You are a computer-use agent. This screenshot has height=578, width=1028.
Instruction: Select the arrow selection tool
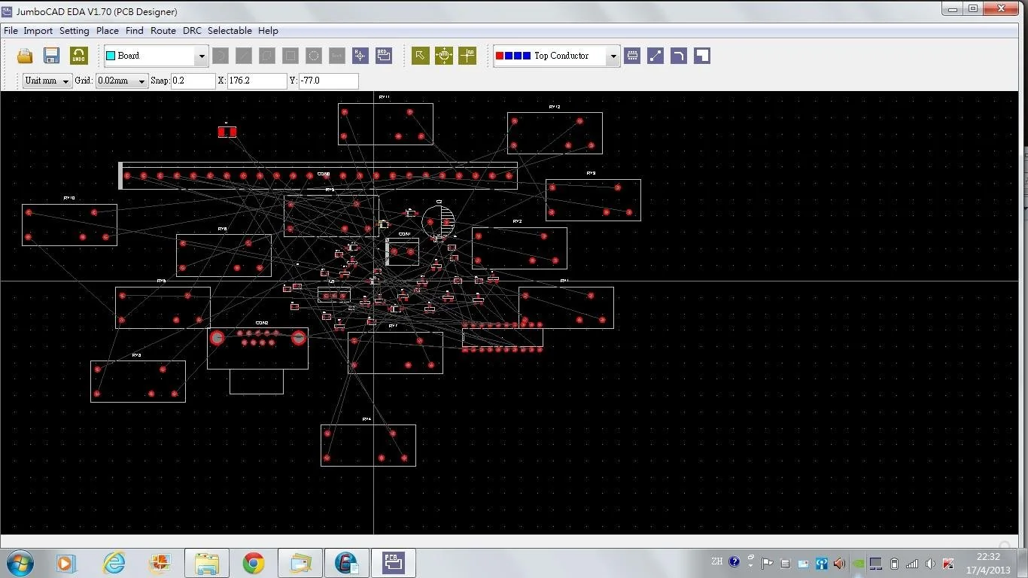pos(420,55)
